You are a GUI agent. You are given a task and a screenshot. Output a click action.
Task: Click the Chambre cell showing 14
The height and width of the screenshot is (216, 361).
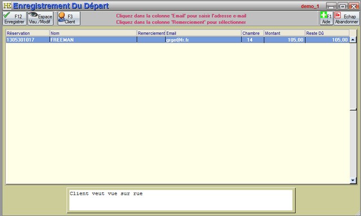tap(253, 40)
